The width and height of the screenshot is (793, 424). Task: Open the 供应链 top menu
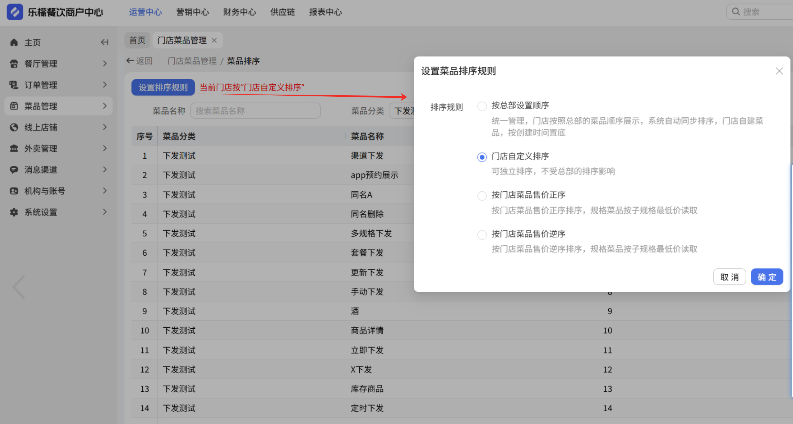click(x=282, y=12)
